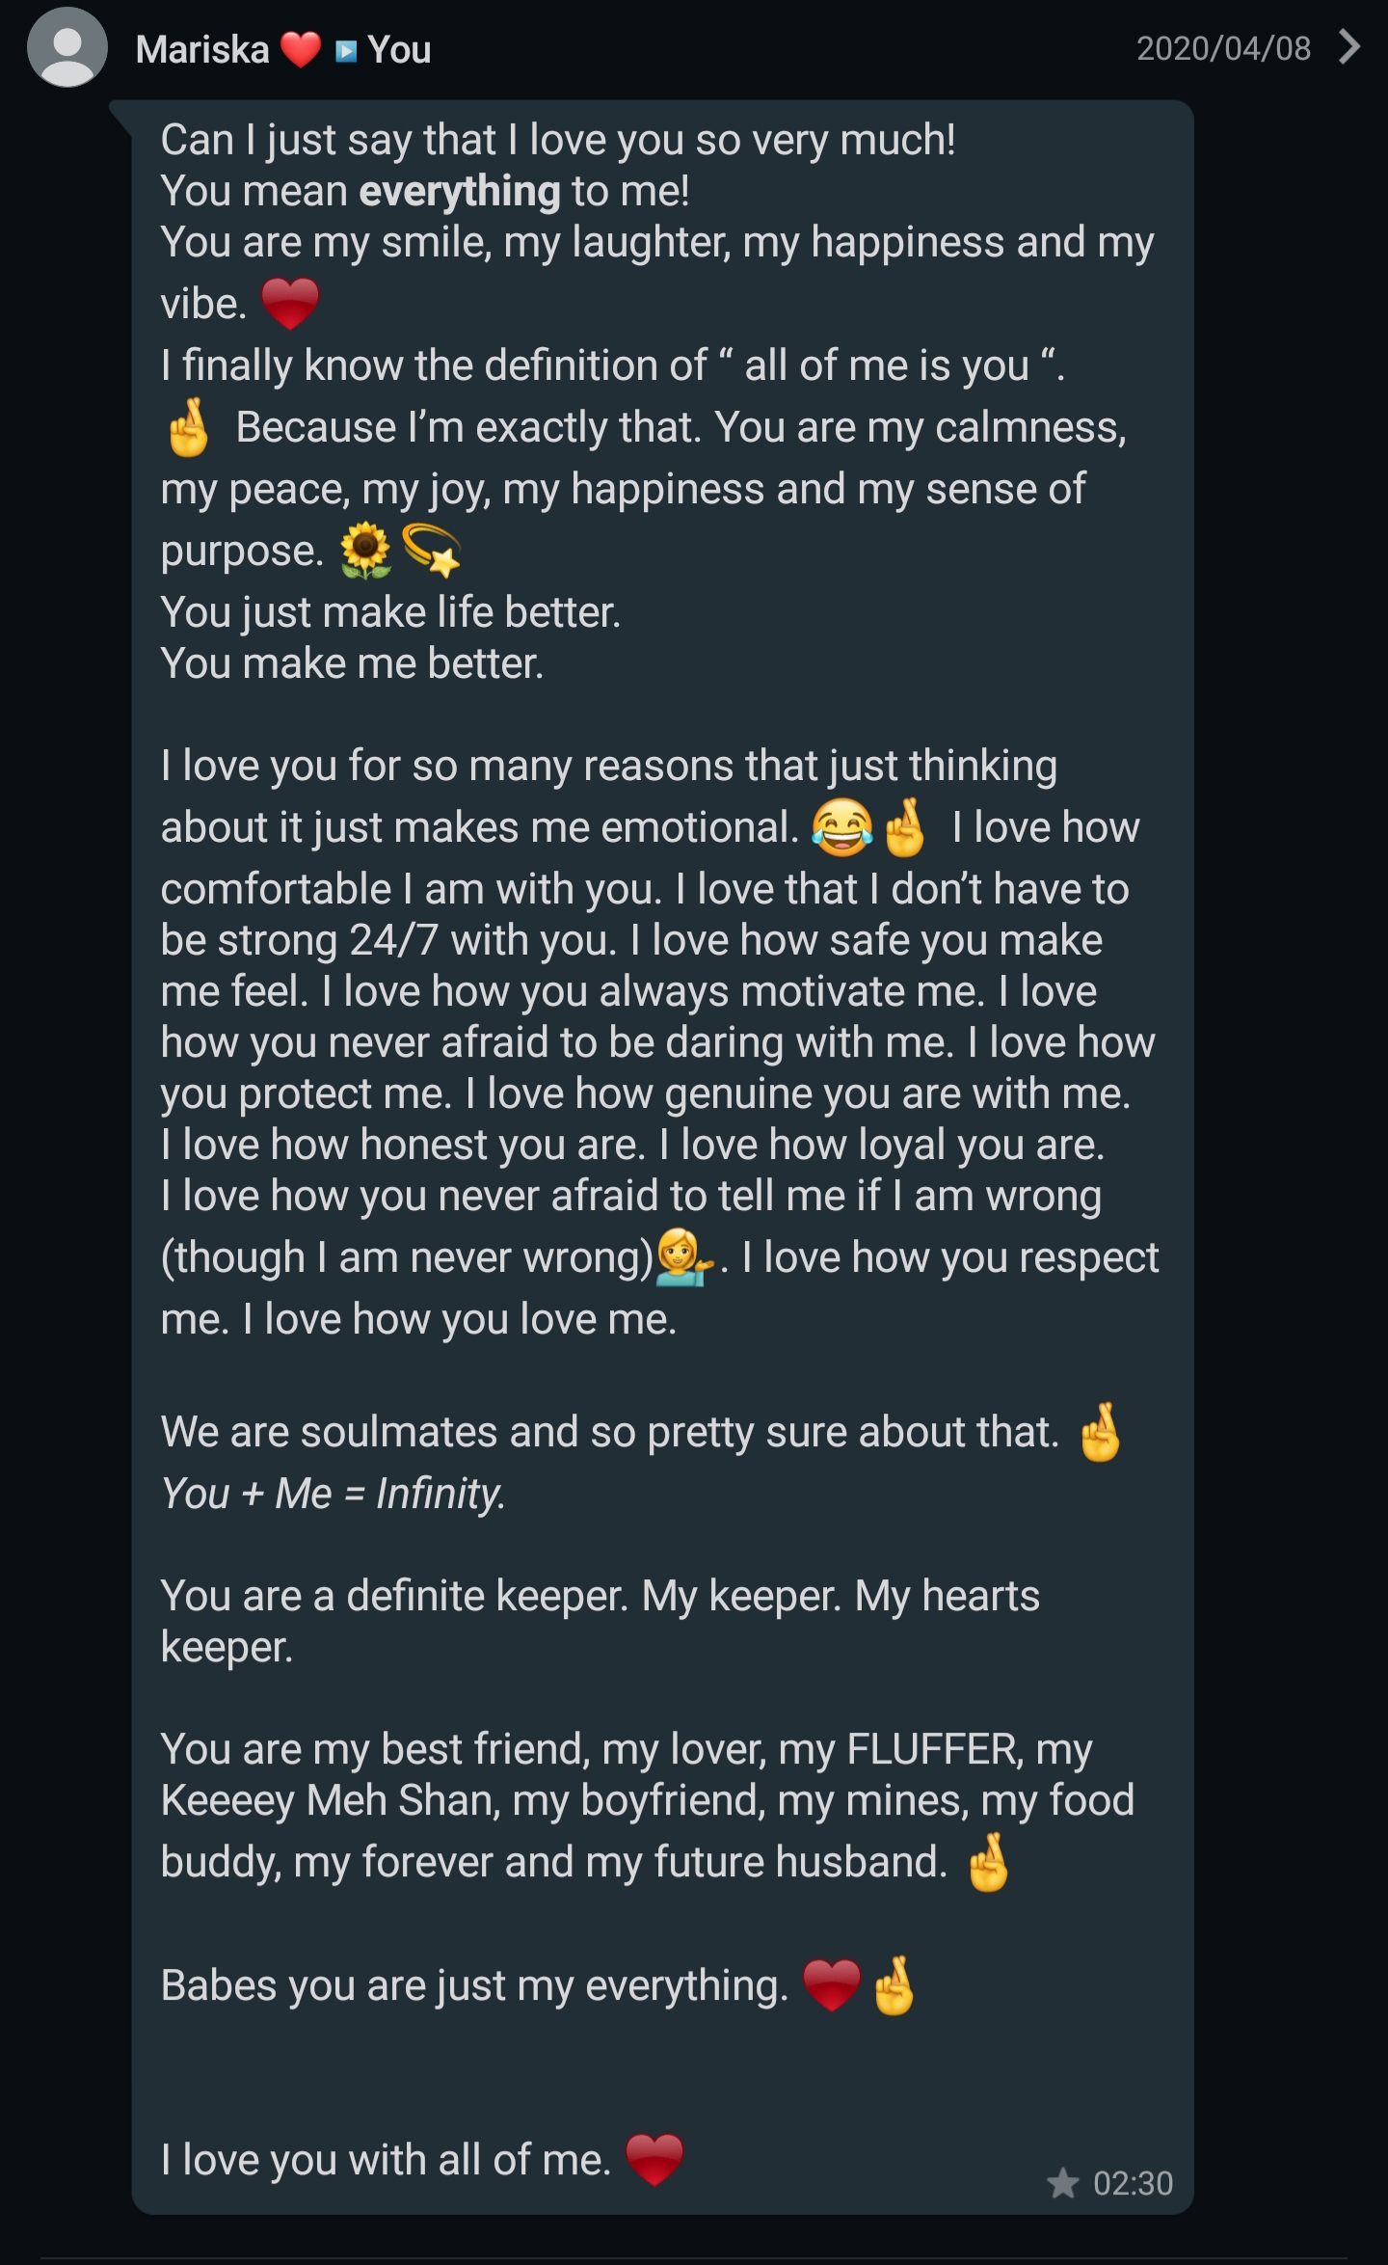This screenshot has width=1388, height=2265.
Task: Click the red heart beside Mariska's name
Action: click(x=300, y=49)
